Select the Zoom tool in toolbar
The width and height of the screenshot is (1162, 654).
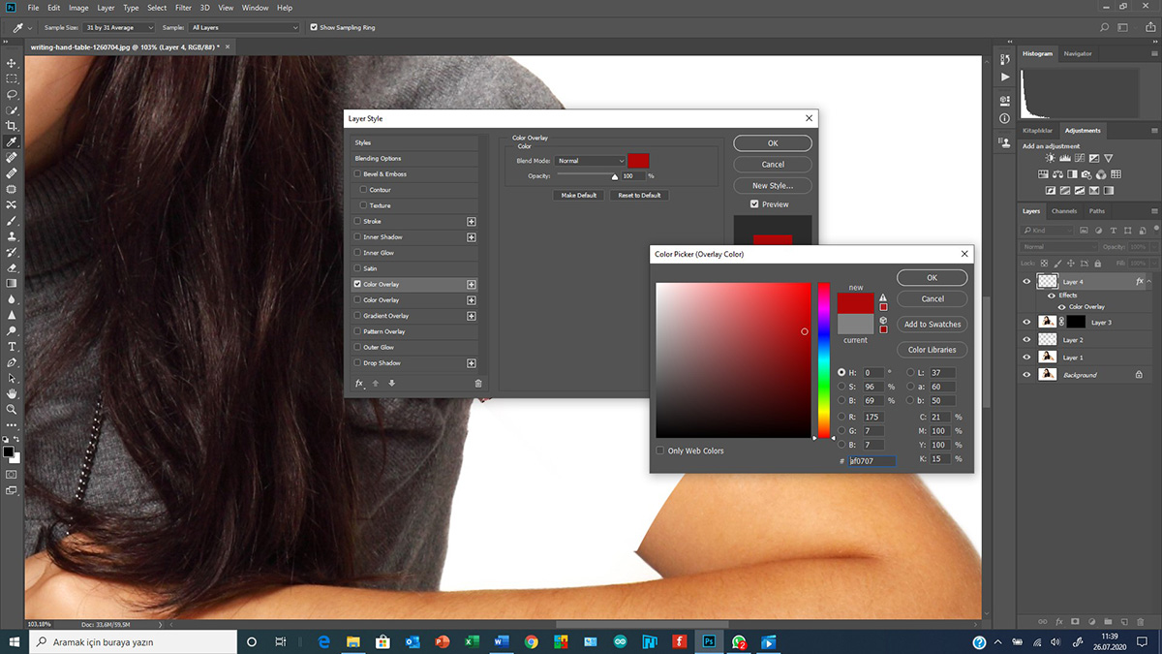[12, 409]
